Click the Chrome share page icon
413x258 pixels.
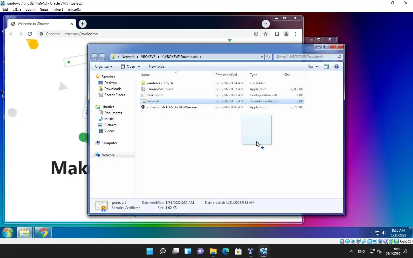256,34
